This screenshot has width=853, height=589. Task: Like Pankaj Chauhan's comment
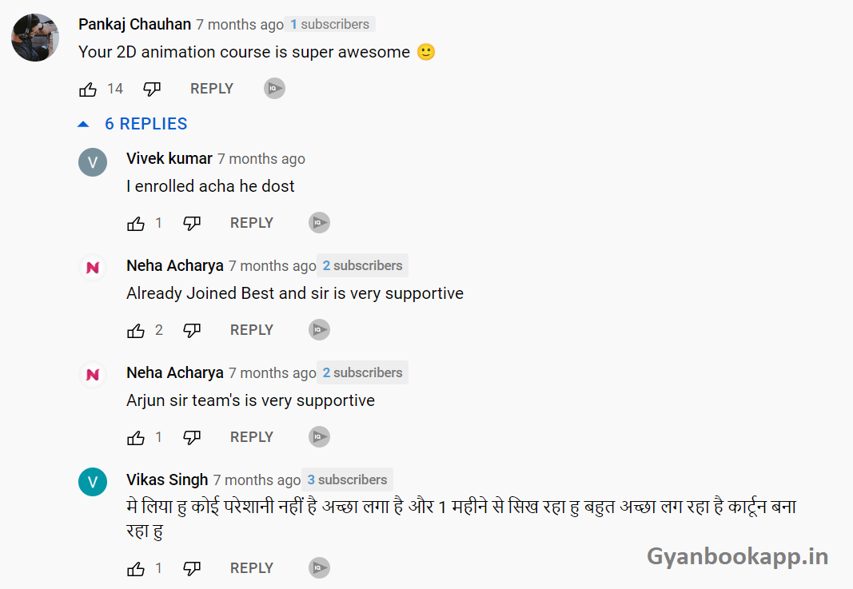click(88, 89)
